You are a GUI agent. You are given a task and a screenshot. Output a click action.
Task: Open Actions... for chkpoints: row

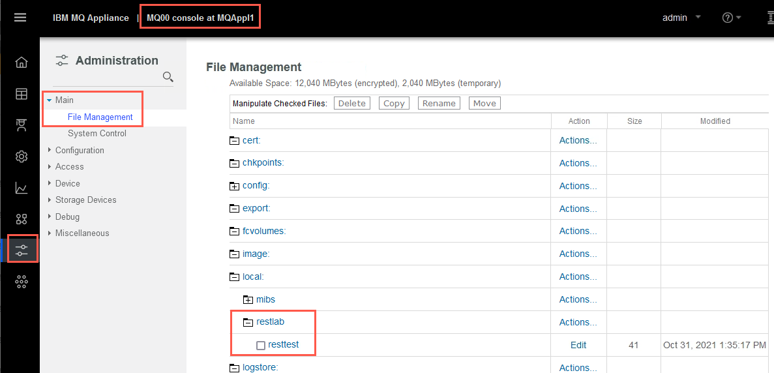coord(578,163)
